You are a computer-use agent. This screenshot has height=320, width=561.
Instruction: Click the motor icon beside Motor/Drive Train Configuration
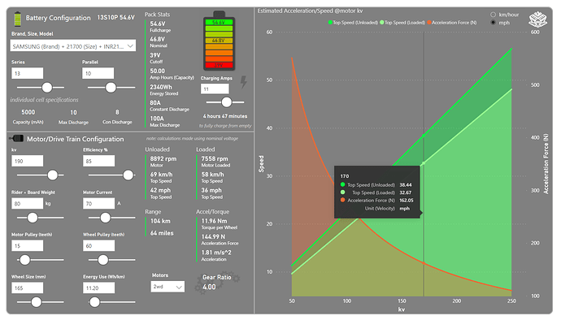(17, 138)
